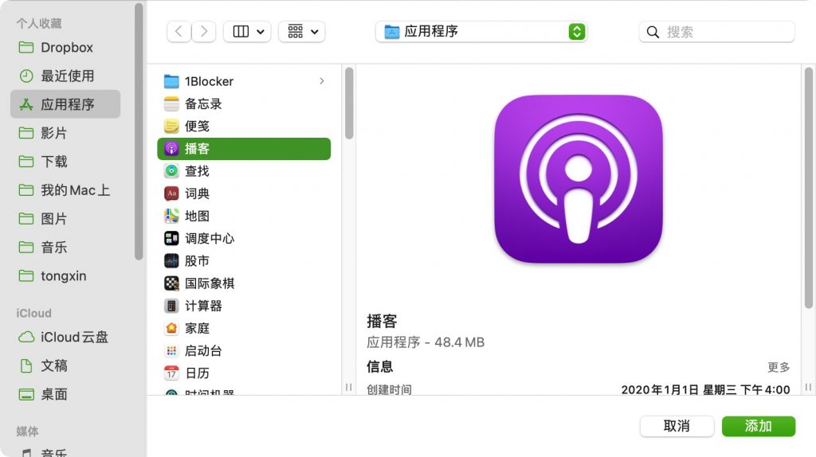Click the 备忘录 Notes app icon
Image resolution: width=816 pixels, height=457 pixels.
coord(171,104)
